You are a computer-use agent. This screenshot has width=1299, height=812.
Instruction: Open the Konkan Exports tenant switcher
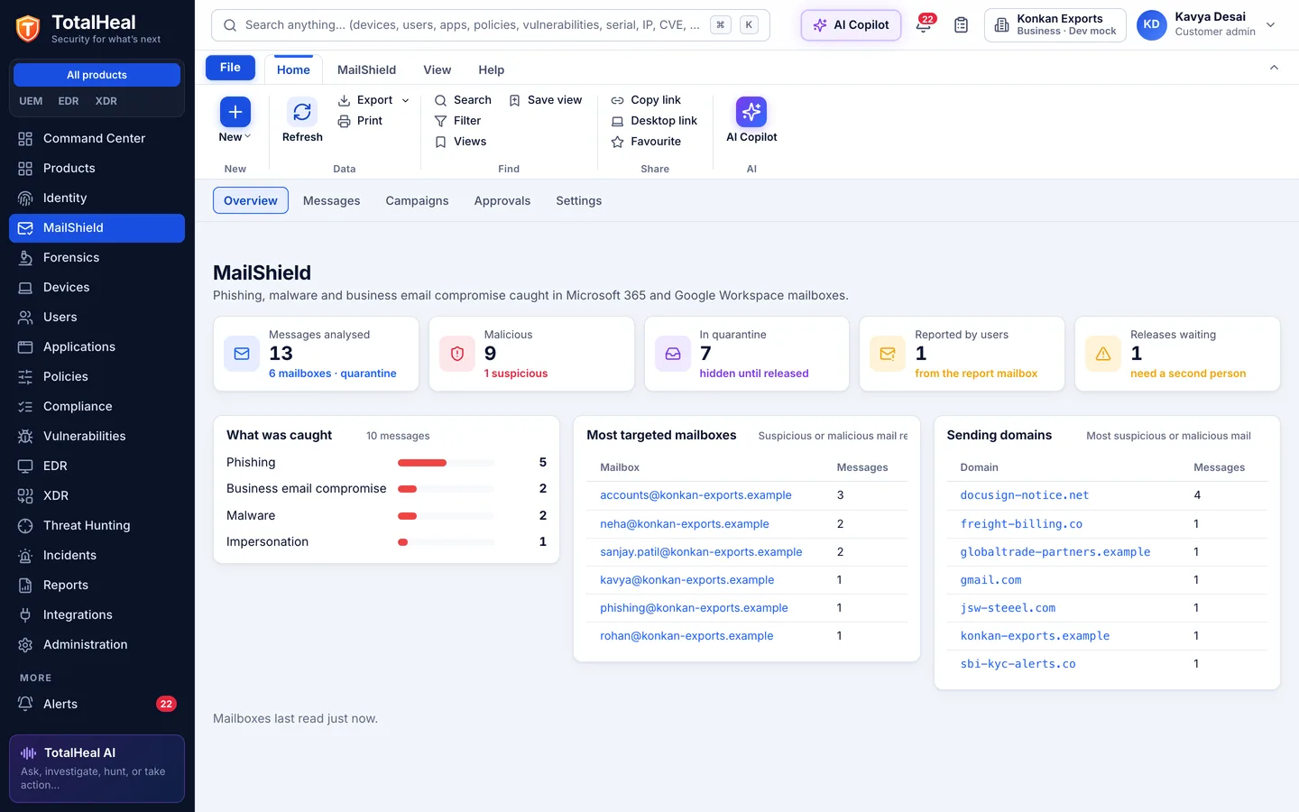coord(1055,25)
